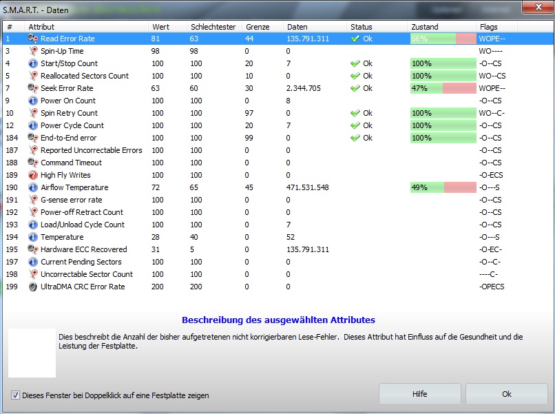Screen dimensions: 555x414
Task: Click the Start/Stop Count info icon
Action: [x=33, y=63]
